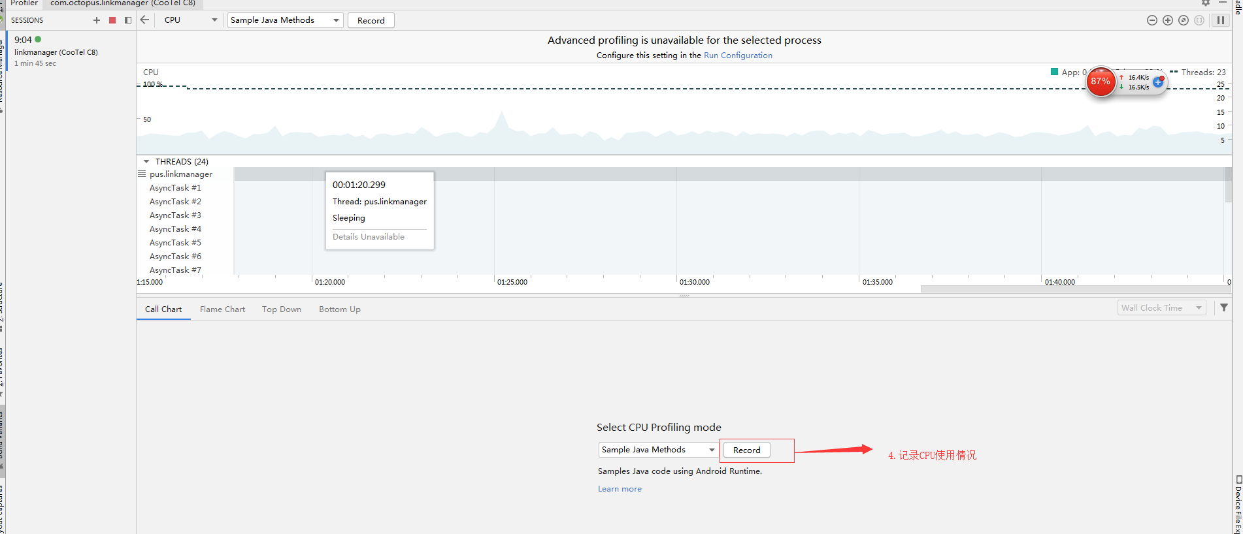Go back with the left arrow icon
The height and width of the screenshot is (534, 1243).
pyautogui.click(x=145, y=20)
